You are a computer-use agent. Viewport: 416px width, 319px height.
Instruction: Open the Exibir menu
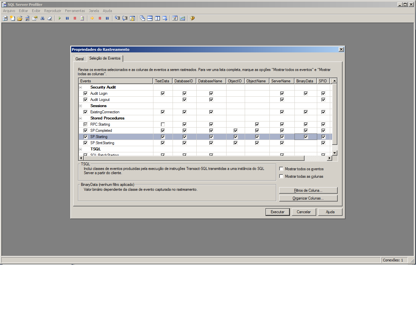pos(36,11)
